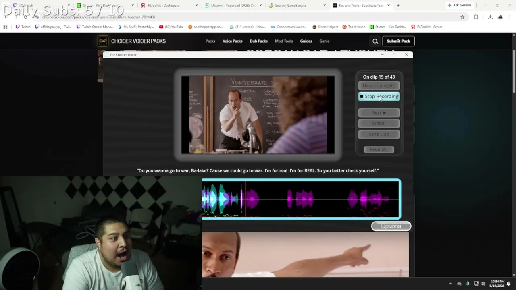The width and height of the screenshot is (516, 290).
Task: Open the IRLToolkit • Server bookmark
Action: tap(427, 27)
